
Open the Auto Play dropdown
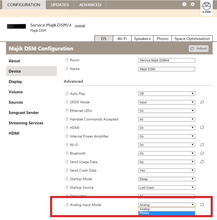click(167, 94)
